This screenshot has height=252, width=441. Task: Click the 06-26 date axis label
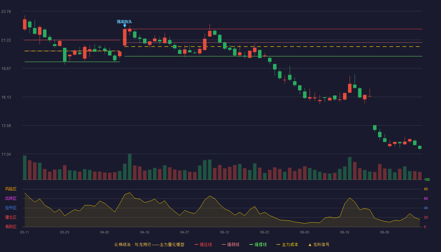pyautogui.click(x=385, y=232)
